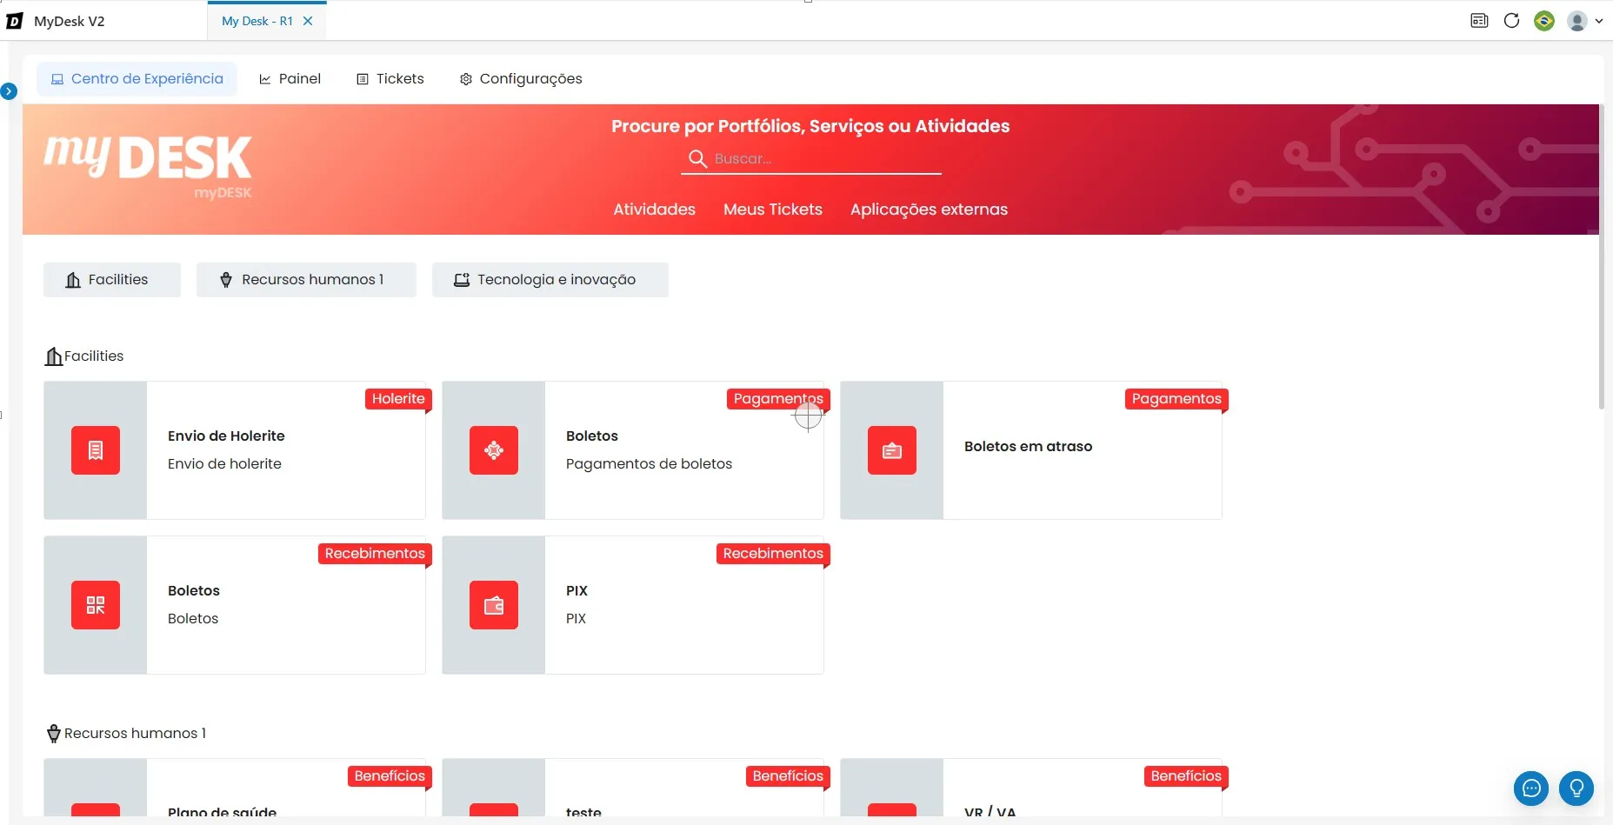Click the Boletos em atraso card icon
This screenshot has height=825, width=1613.
892,450
